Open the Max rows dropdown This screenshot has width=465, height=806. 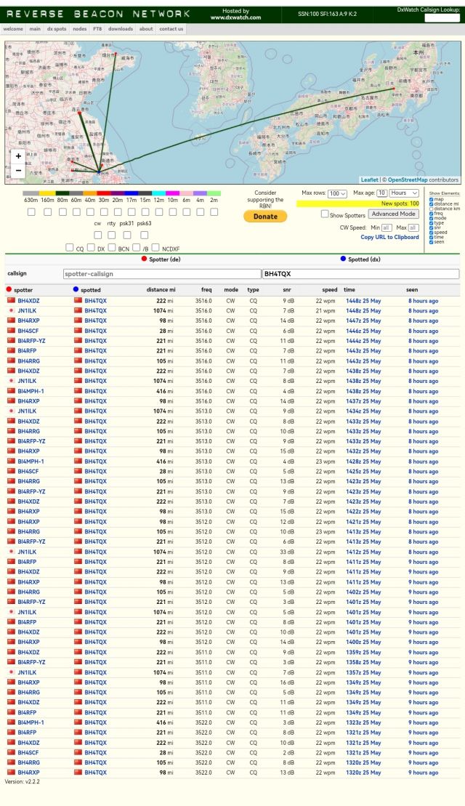[x=337, y=193]
